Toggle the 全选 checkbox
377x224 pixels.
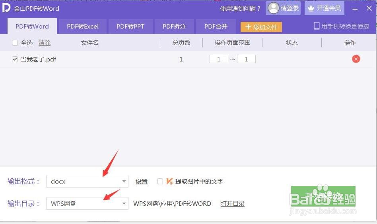[15, 43]
